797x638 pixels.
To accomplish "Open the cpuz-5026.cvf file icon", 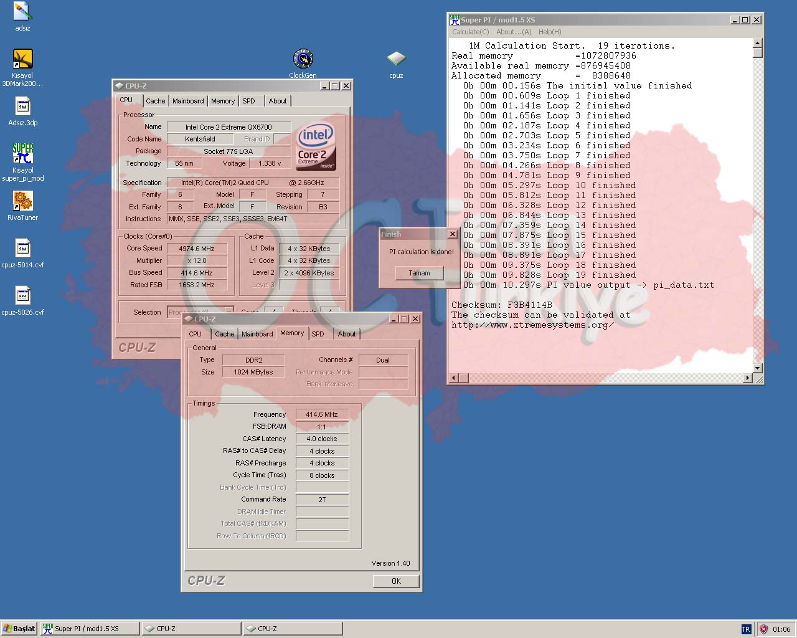I will point(22,295).
